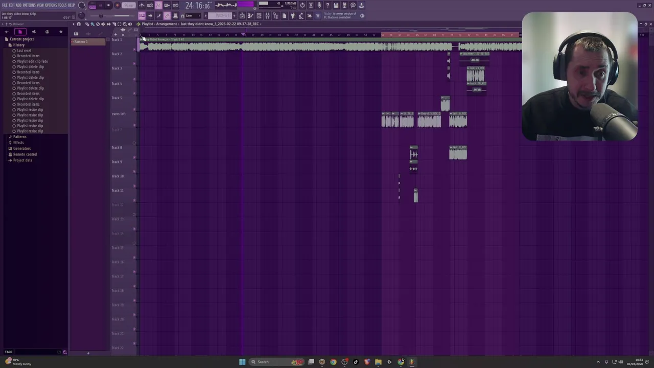The image size is (654, 368).
Task: Click the Render/export audio icon
Action: (x=344, y=5)
